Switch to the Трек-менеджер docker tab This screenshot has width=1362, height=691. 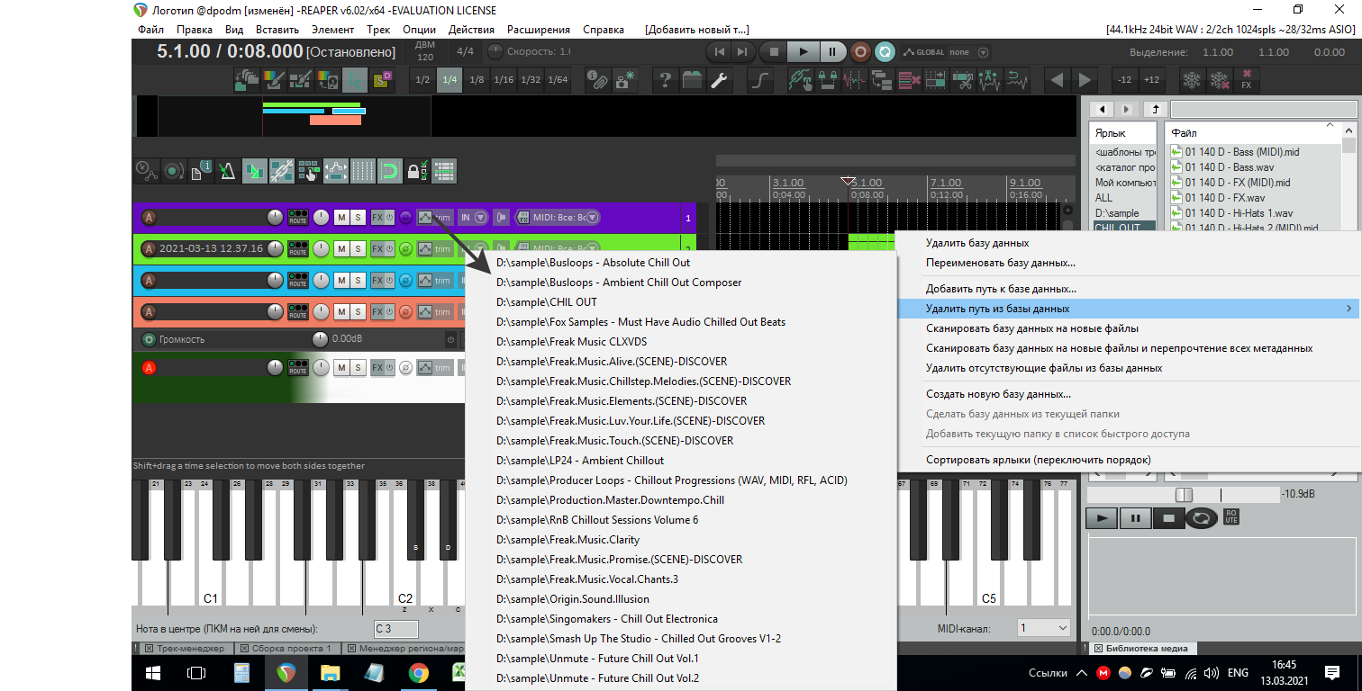[188, 648]
